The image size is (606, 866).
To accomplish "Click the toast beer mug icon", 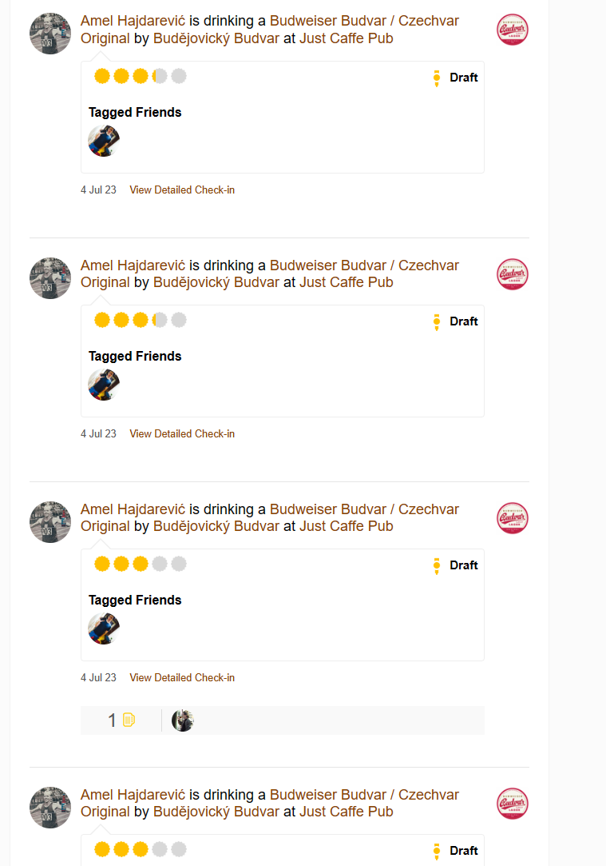I will [x=129, y=720].
